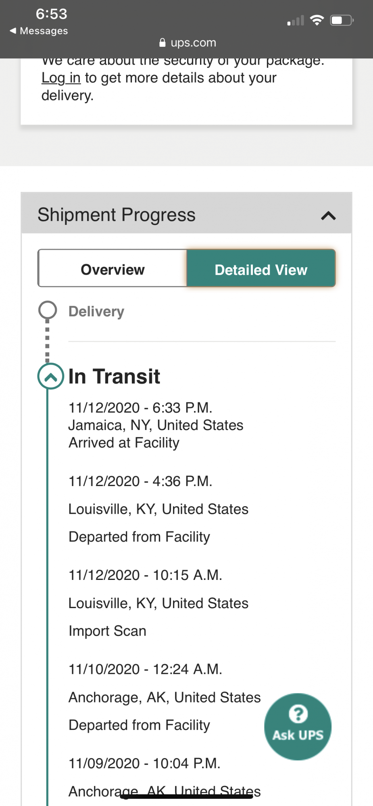Tap the lock icon beside ups.com
The width and height of the screenshot is (373, 806).
(x=162, y=43)
